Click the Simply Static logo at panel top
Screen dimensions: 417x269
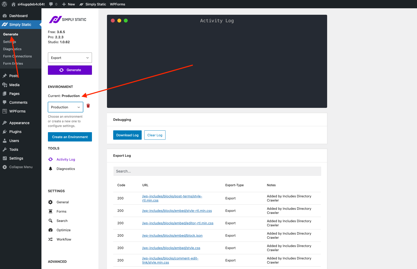click(68, 20)
